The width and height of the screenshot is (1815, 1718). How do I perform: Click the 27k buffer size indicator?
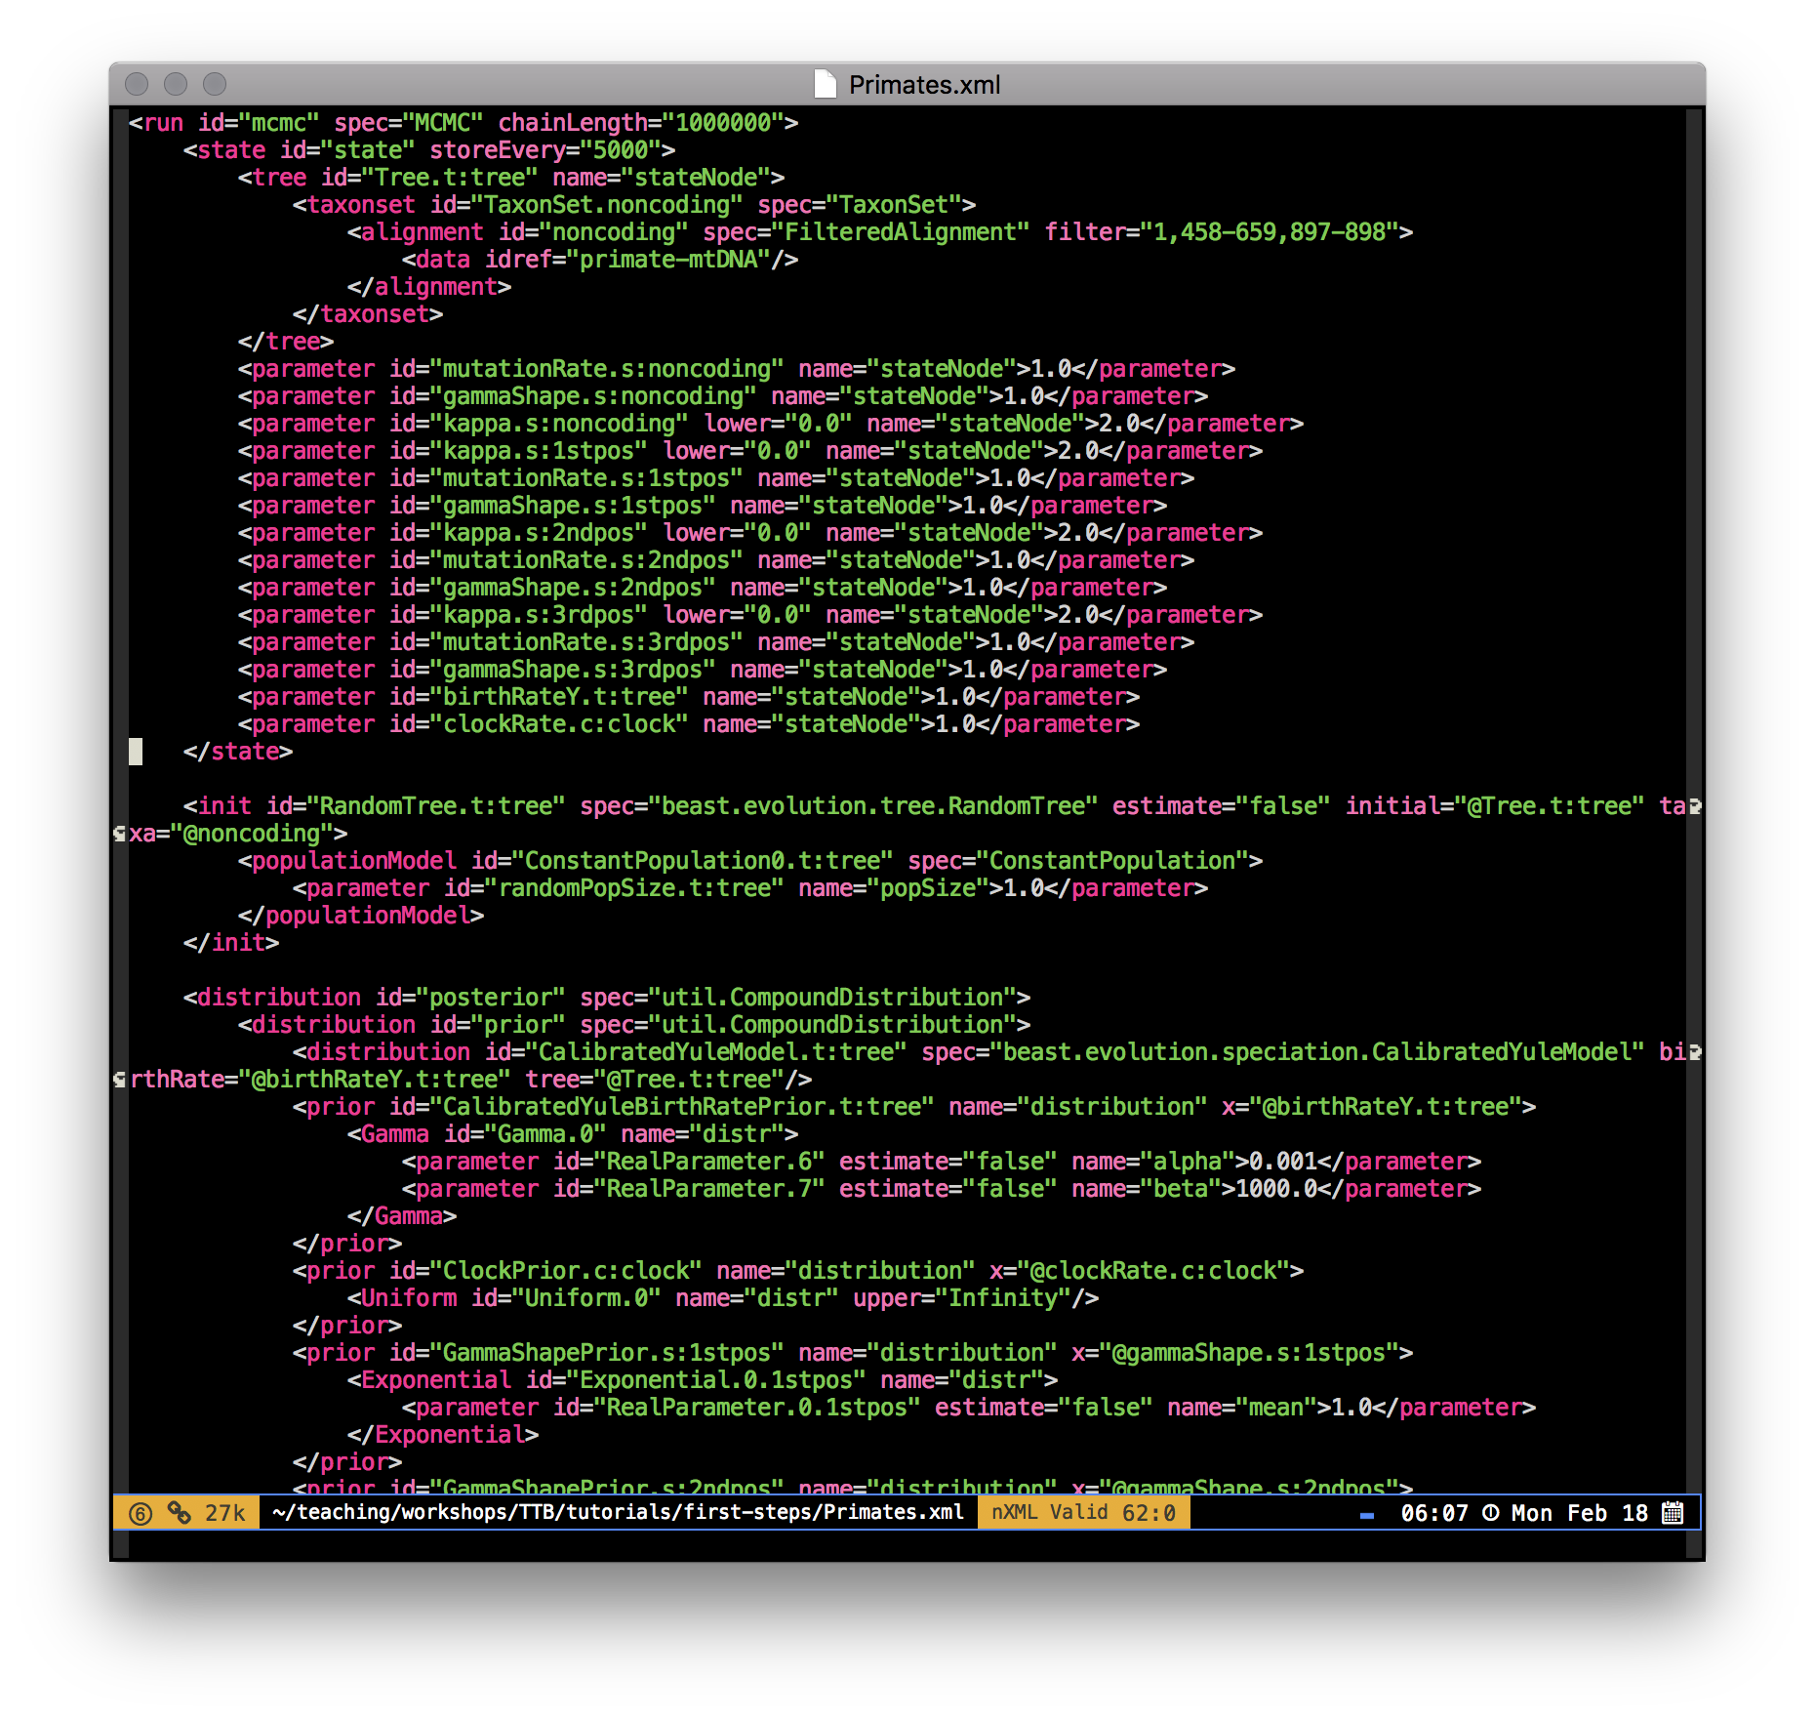[224, 1513]
